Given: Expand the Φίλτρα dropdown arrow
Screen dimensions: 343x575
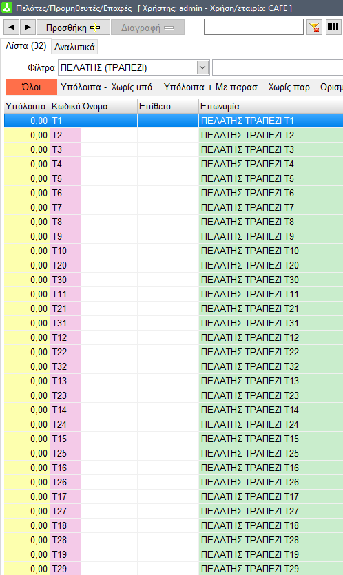Looking at the screenshot, I should coord(203,68).
